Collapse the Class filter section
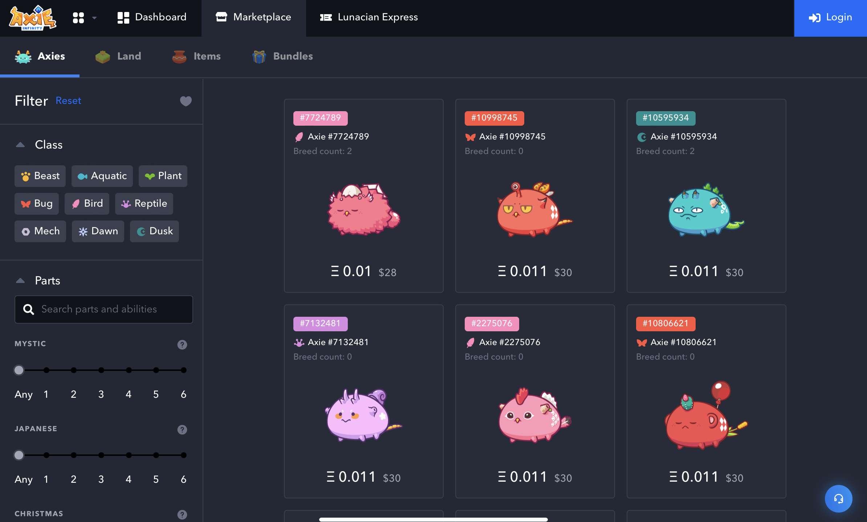This screenshot has height=522, width=867. click(x=20, y=145)
